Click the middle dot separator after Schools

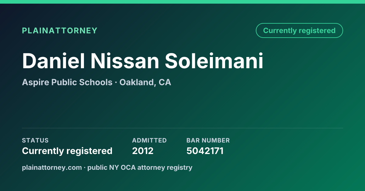click(x=116, y=82)
